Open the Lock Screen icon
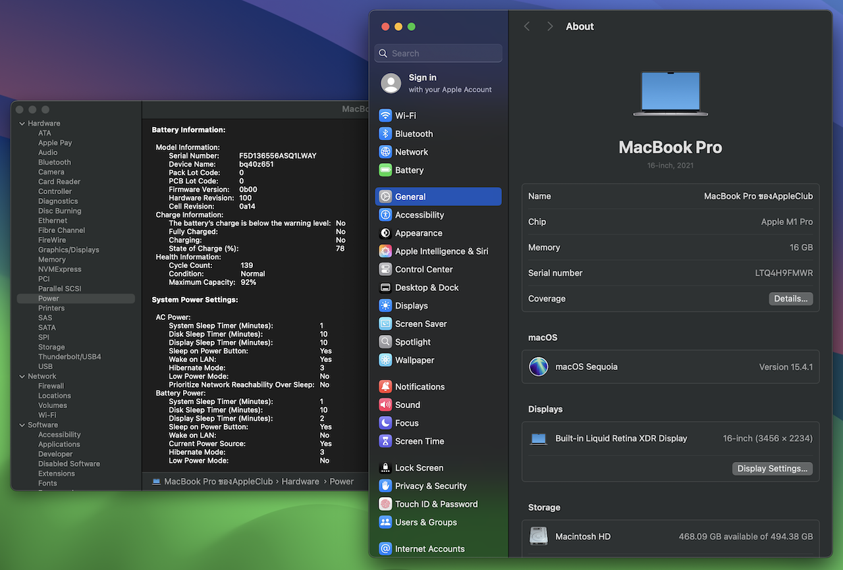Viewport: 843px width, 570px height. pos(385,468)
